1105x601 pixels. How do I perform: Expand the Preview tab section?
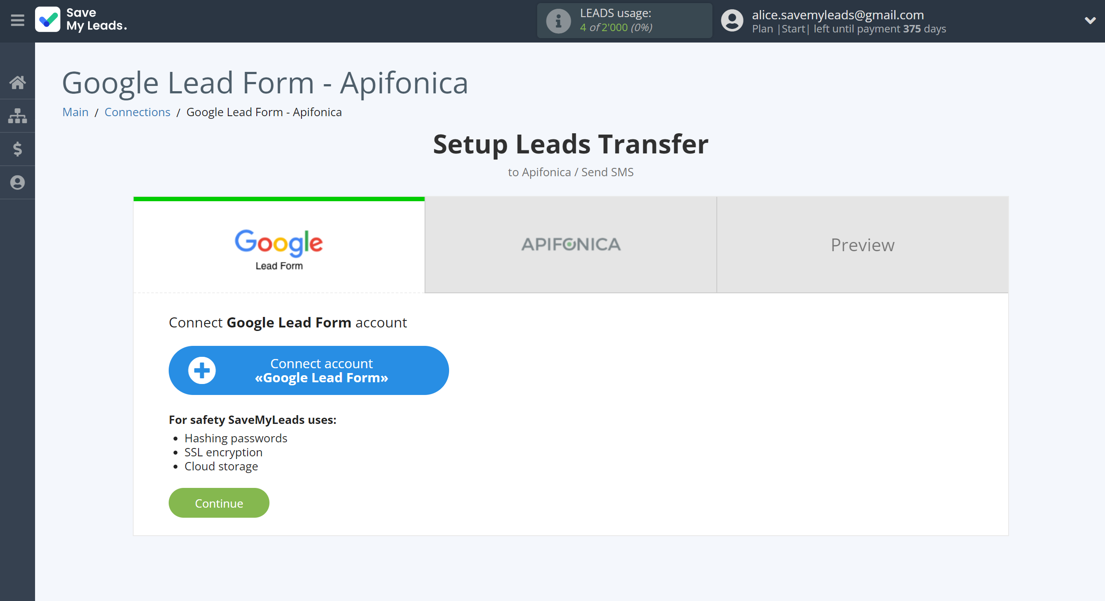click(x=862, y=243)
